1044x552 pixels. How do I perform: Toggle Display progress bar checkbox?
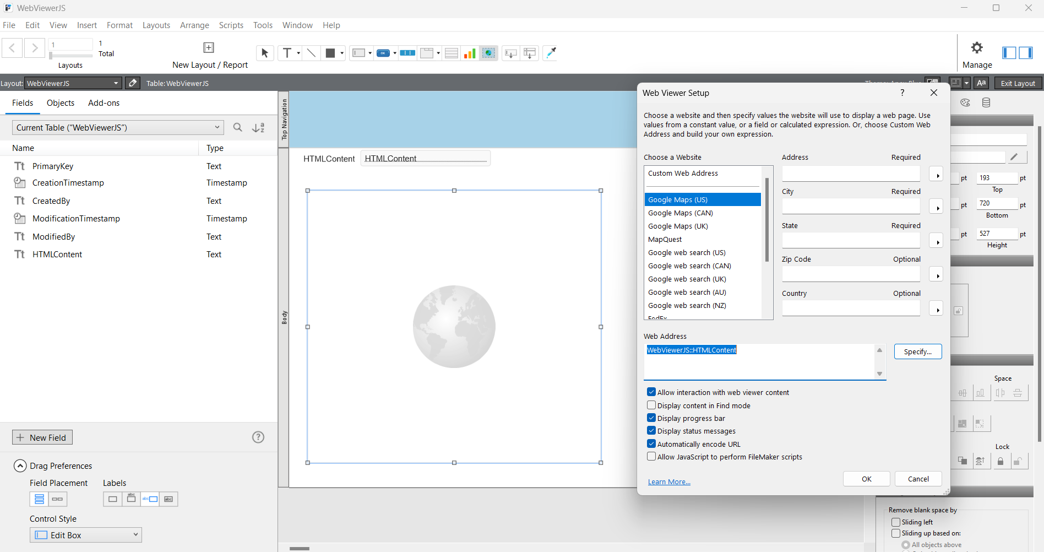point(651,418)
